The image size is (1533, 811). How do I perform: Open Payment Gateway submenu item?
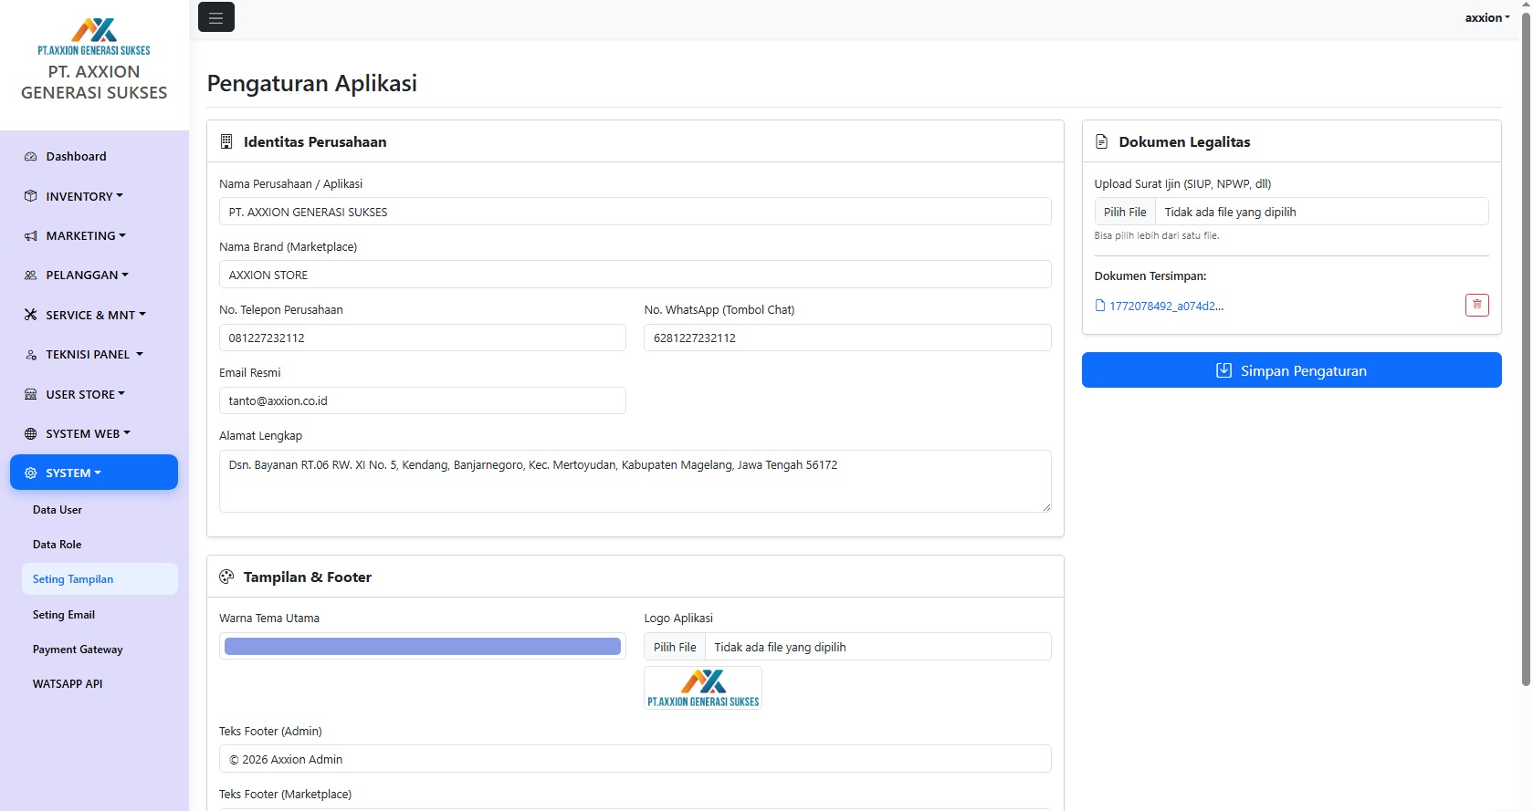[x=100, y=650]
